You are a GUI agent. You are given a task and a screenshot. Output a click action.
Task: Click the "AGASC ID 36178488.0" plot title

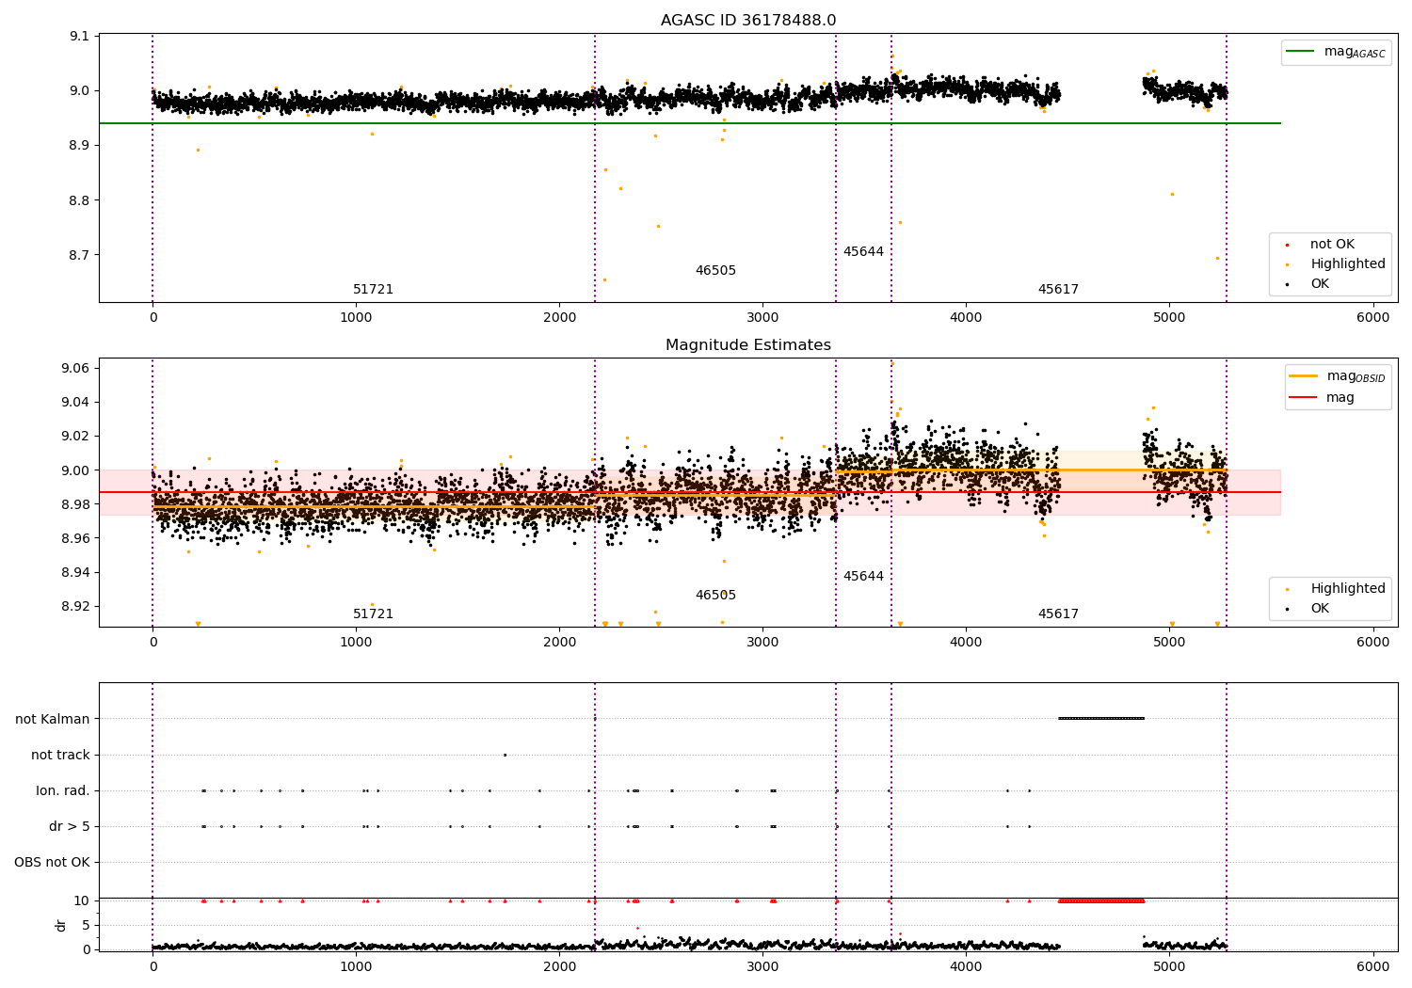point(748,21)
